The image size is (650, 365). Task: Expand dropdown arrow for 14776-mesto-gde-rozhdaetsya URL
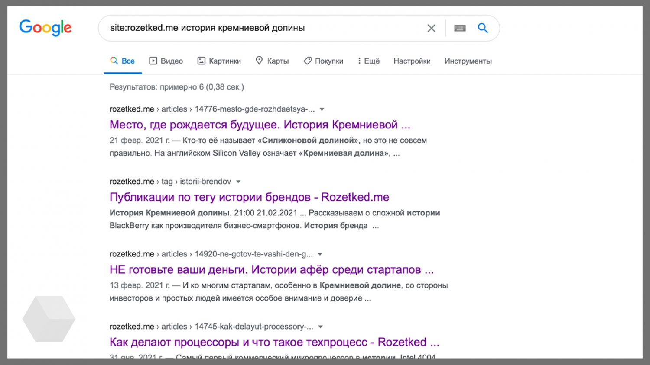click(x=322, y=109)
